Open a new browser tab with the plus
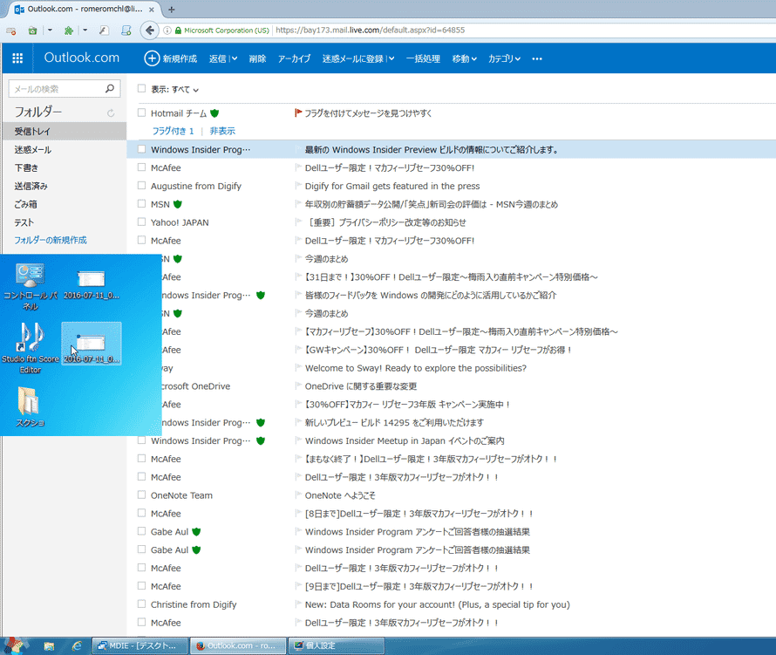 click(x=171, y=10)
